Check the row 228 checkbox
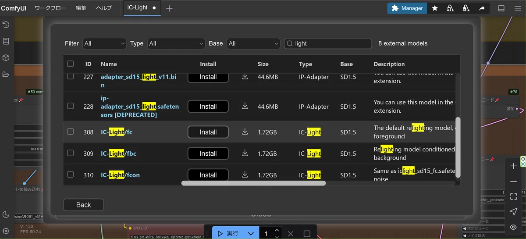The width and height of the screenshot is (526, 239). (71, 106)
